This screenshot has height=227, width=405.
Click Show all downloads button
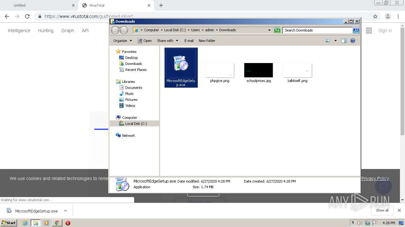(382, 210)
